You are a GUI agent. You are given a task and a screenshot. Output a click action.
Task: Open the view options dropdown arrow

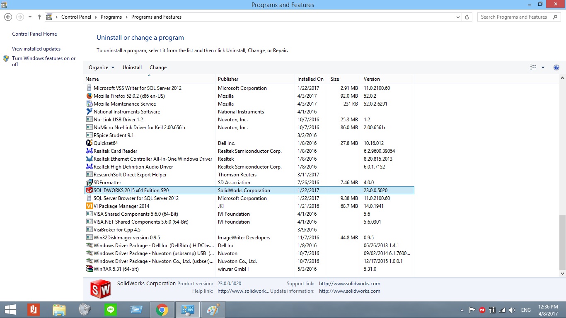[x=543, y=67]
